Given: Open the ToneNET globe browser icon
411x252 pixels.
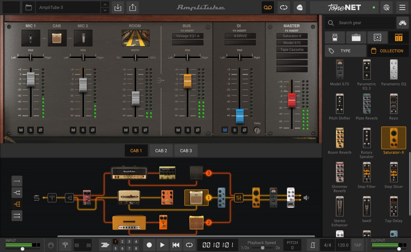Looking at the screenshot, I should 386,7.
